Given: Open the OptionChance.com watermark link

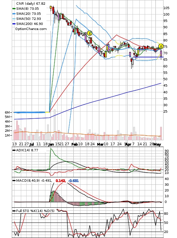Looking at the screenshot, I should click(31, 29).
